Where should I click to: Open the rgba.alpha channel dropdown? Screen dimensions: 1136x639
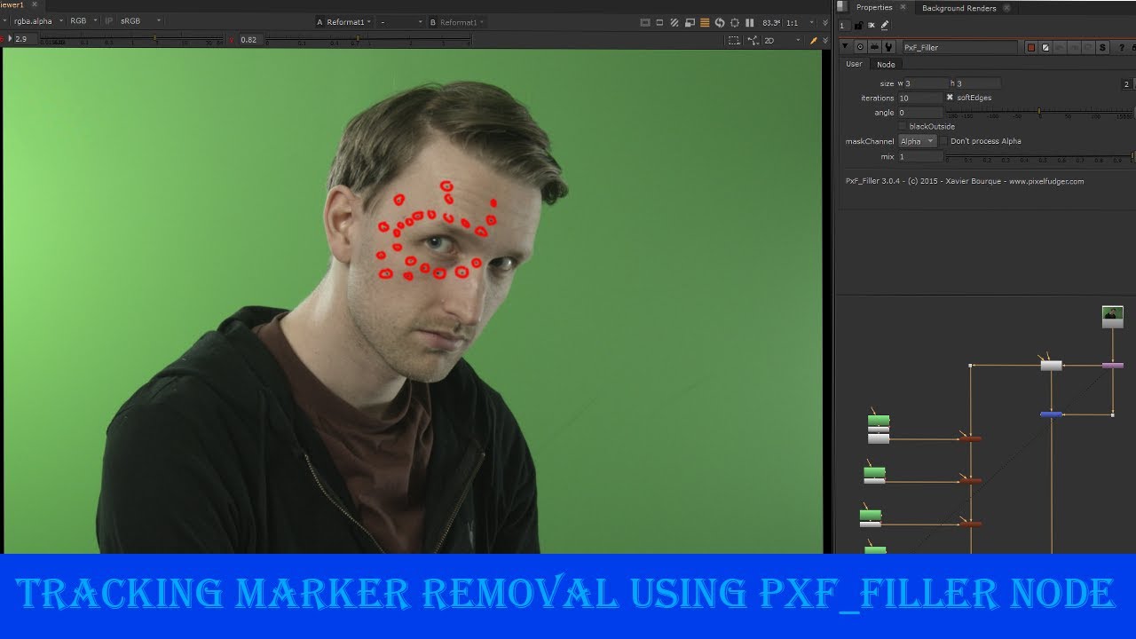37,20
